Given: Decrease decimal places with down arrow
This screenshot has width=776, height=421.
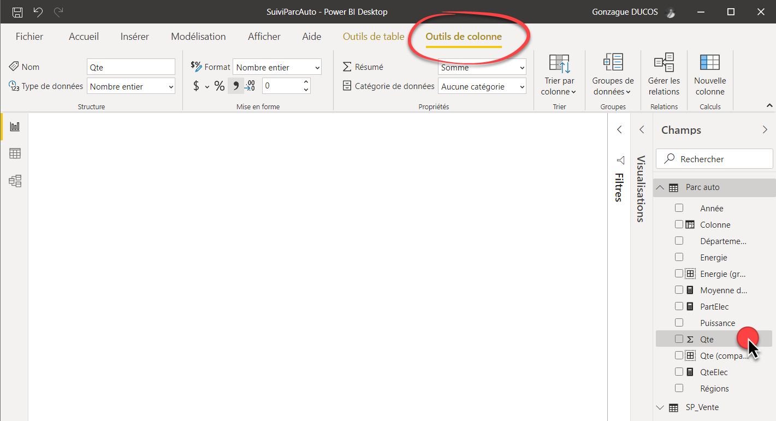Looking at the screenshot, I should point(306,90).
